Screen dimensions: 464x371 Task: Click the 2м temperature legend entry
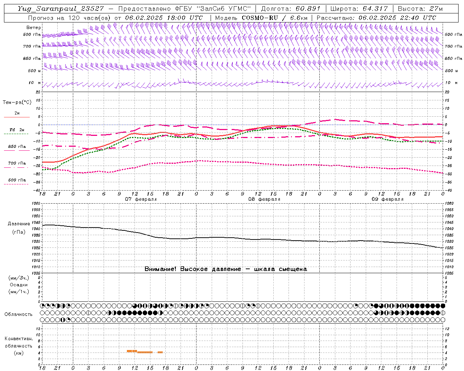(17, 113)
